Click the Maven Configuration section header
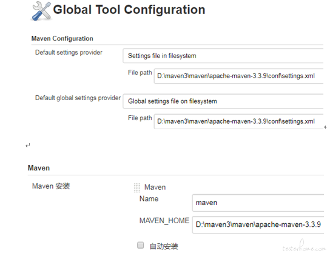The image size is (327, 256). 62,39
